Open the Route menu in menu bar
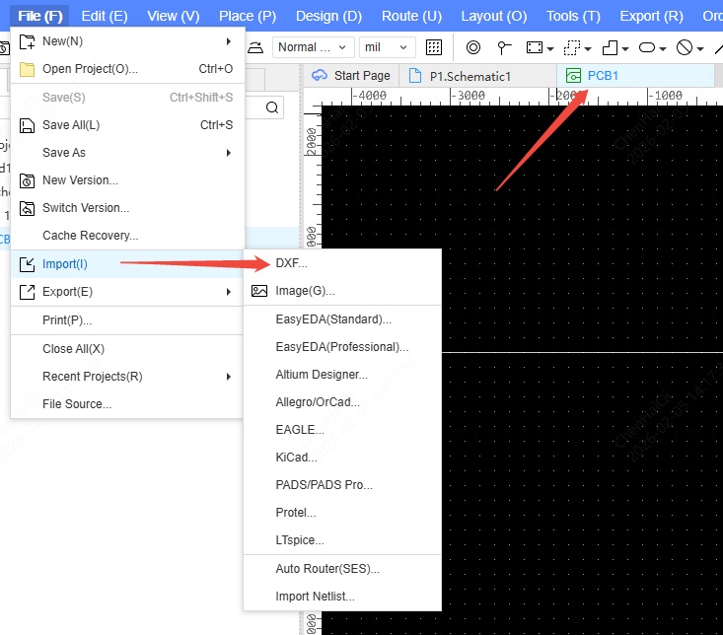This screenshot has width=723, height=635. pos(411,16)
